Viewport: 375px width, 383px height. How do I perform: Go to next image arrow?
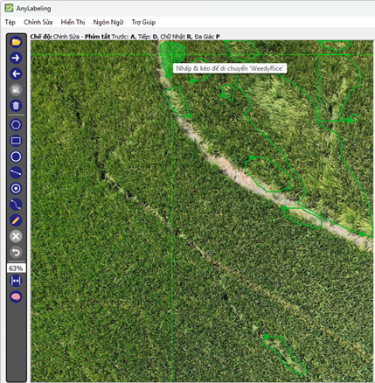click(16, 58)
